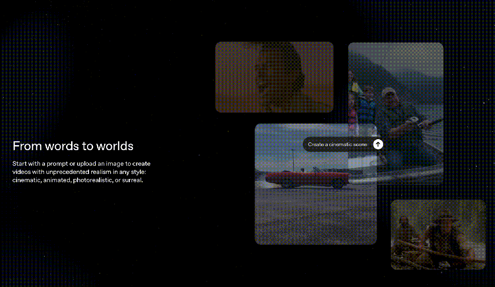
Task: Click the wooden stick in the campfire scene
Action: coord(427,252)
